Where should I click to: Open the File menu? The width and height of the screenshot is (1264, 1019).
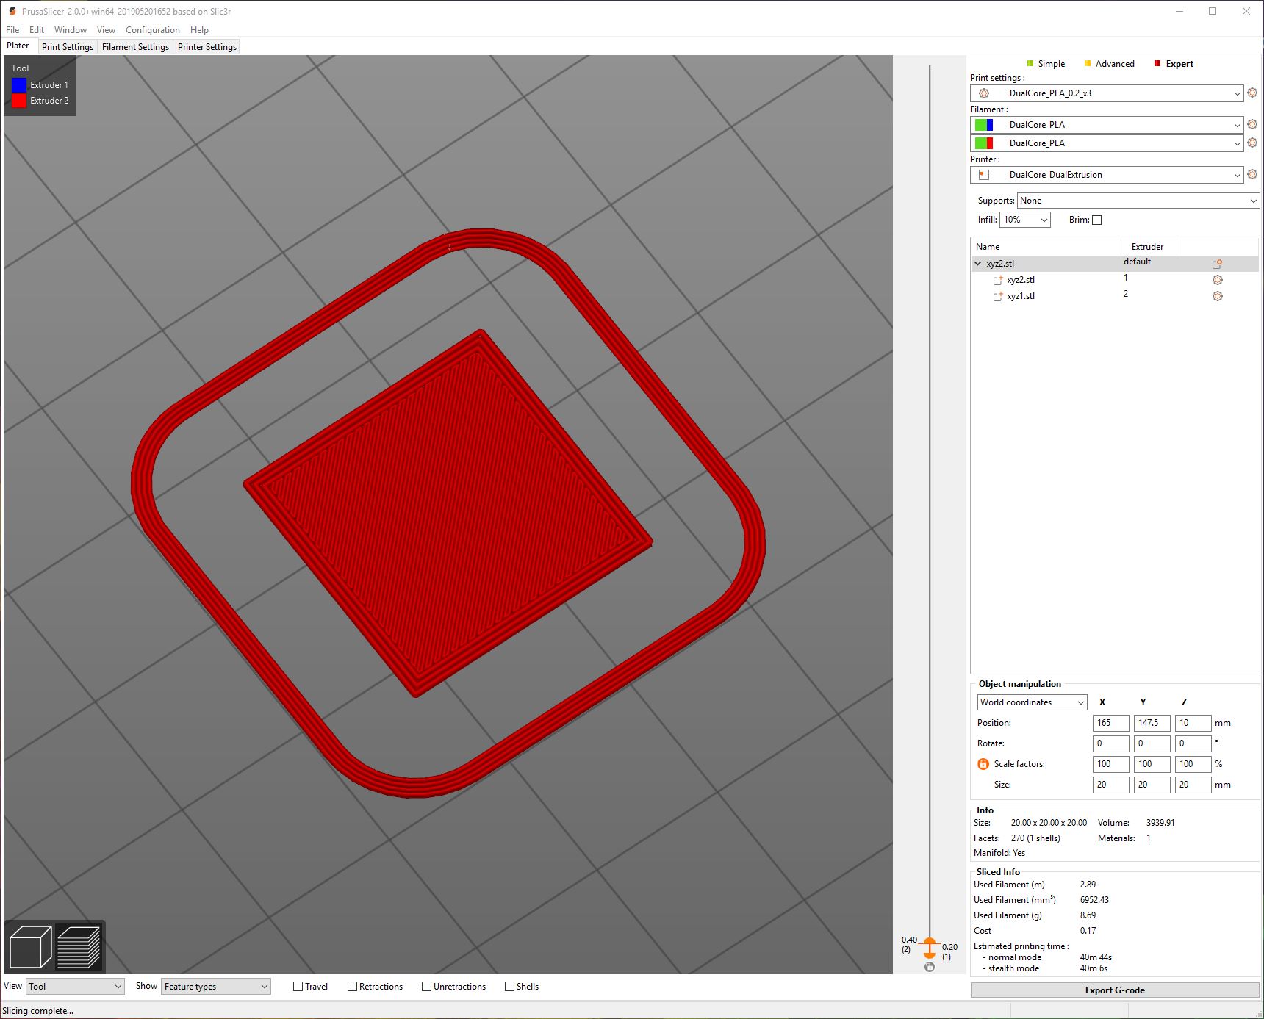coord(12,30)
